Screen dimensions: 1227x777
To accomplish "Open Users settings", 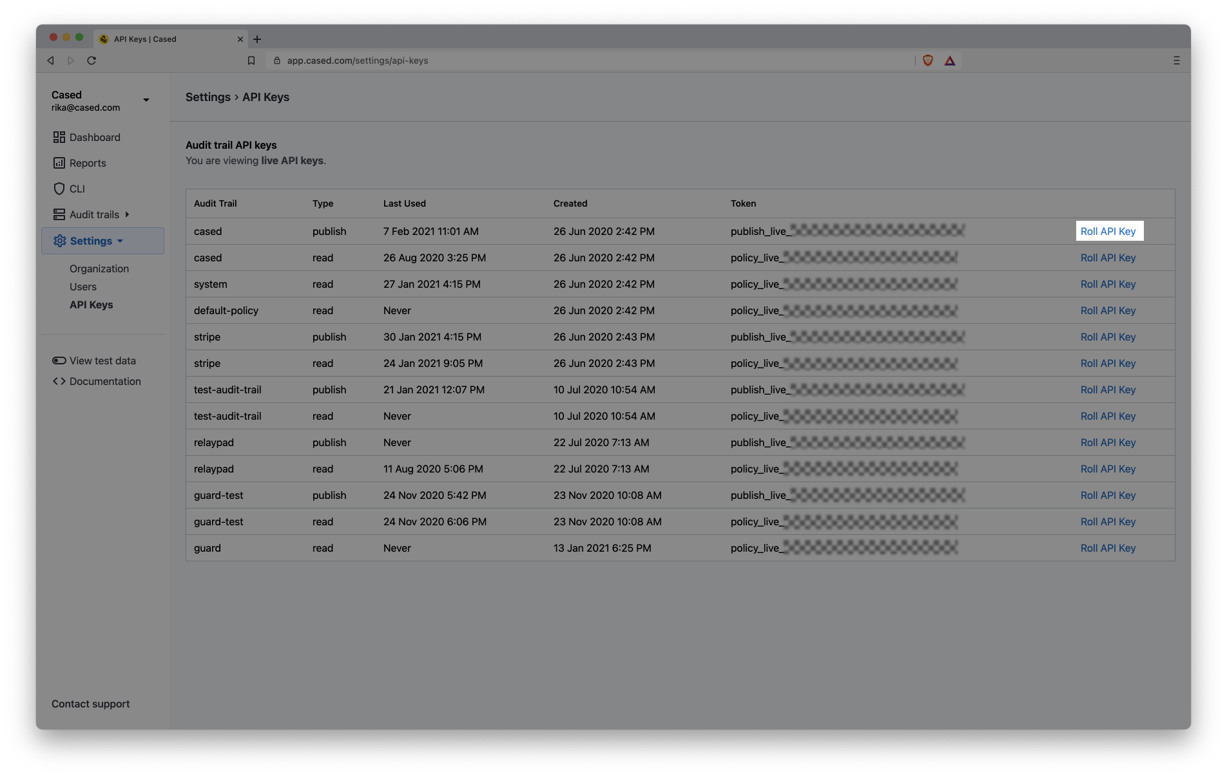I will click(83, 286).
